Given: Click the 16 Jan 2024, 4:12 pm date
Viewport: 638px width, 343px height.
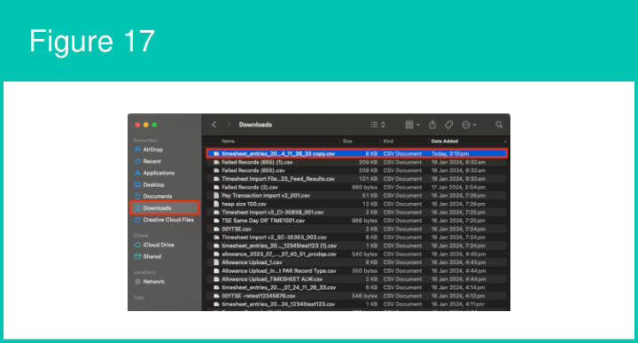Looking at the screenshot, I should click(458, 296).
